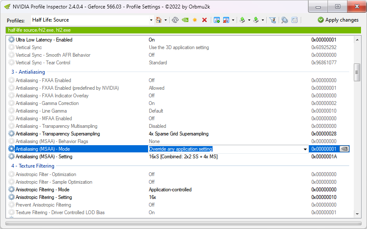367x229 pixels.
Task: Open the Profiles combo box dropdown arrow
Action: tap(151, 20)
